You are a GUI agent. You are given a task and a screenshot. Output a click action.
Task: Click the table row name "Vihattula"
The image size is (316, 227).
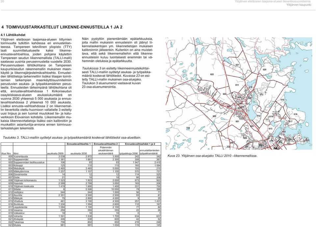click(18, 201)
